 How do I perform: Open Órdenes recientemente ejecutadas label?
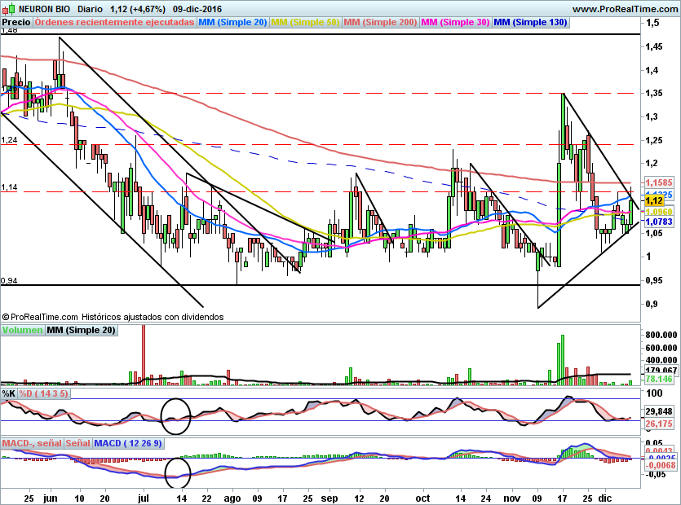pos(114,22)
